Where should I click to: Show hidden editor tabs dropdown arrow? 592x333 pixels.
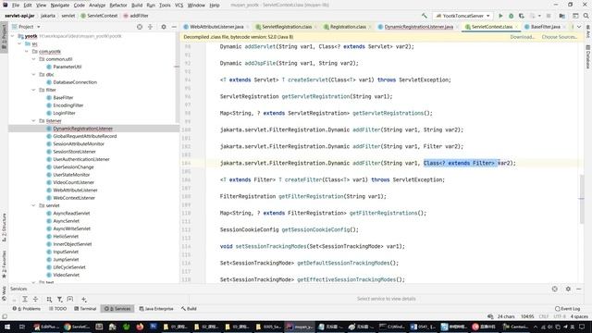click(579, 27)
